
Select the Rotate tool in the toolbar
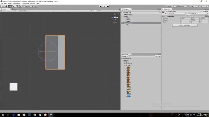coord(10,6)
